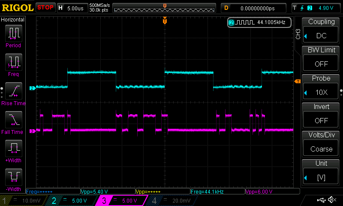Click the trigger level T marker on right edge
This screenshot has width=343, height=206.
coord(298,82)
